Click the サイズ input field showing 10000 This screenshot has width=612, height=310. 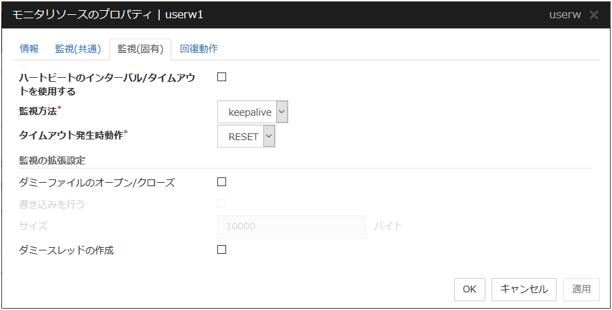pos(292,226)
